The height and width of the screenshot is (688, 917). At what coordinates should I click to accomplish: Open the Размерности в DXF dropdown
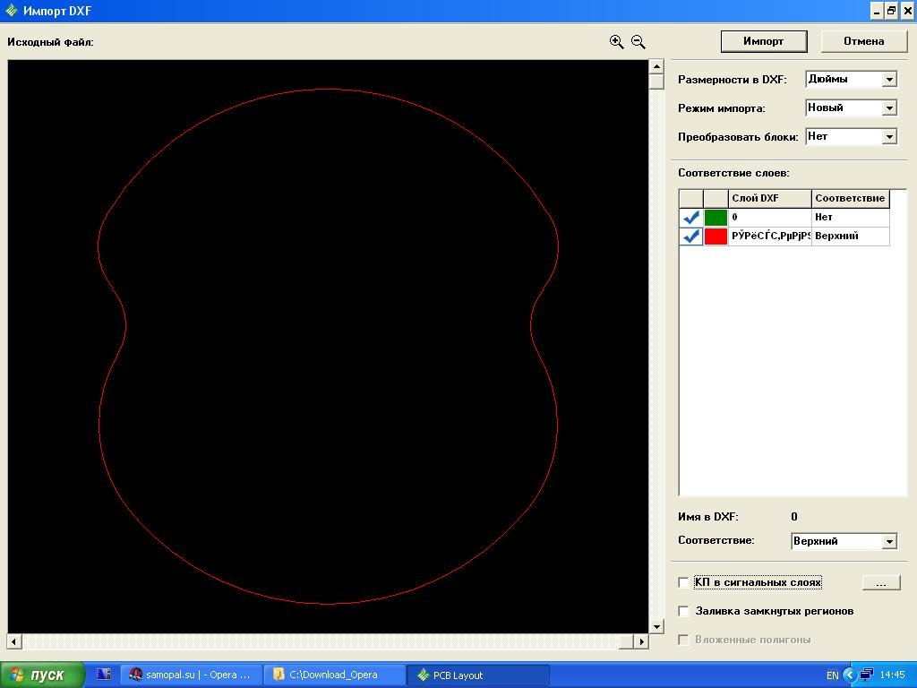889,80
